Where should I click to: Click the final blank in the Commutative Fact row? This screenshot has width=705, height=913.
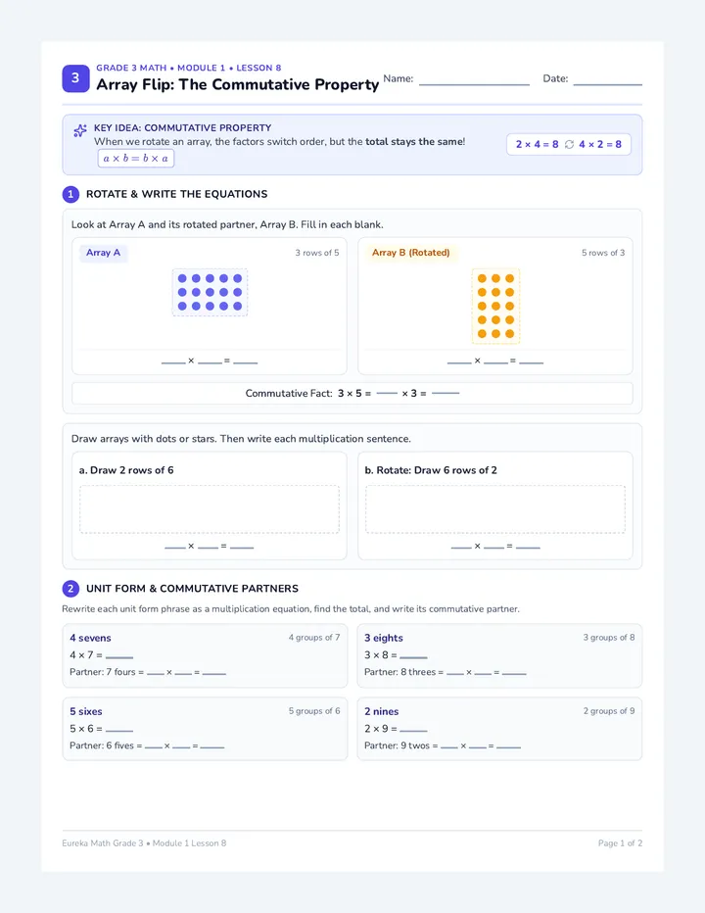click(x=446, y=394)
